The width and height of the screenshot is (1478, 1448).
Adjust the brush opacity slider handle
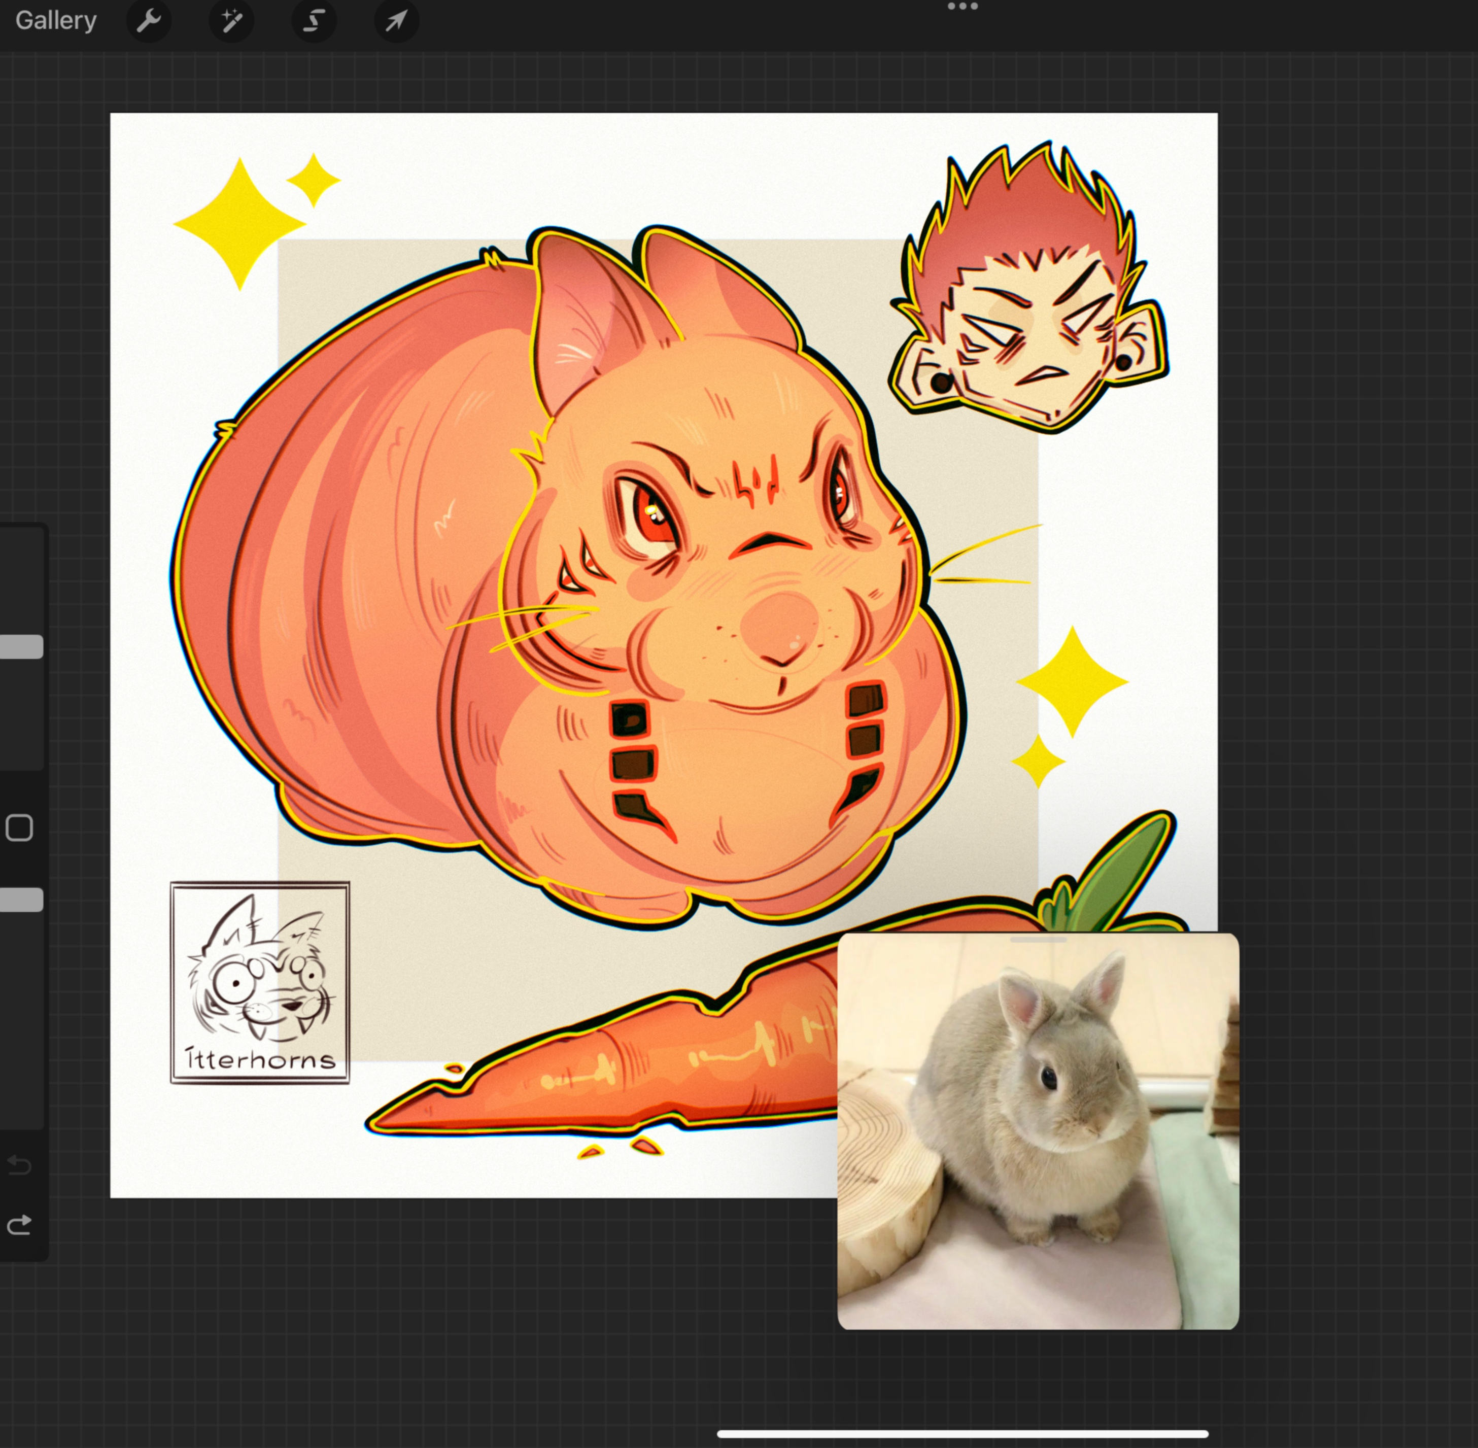click(x=21, y=900)
